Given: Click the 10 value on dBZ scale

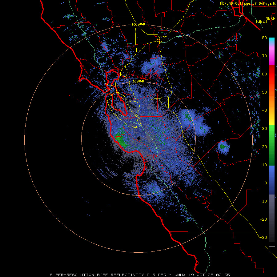Looking at the screenshot, I should click(x=264, y=165).
